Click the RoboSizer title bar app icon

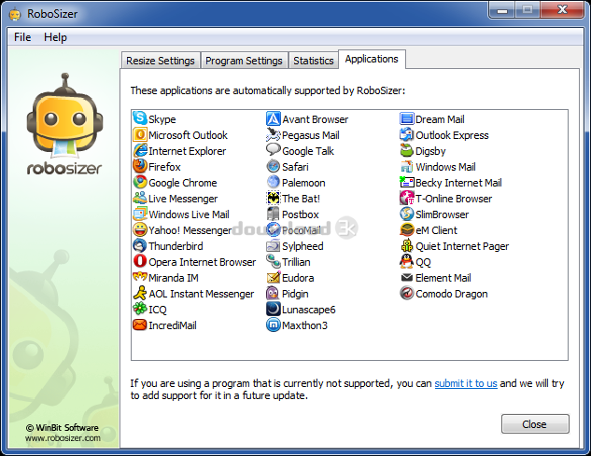tap(15, 14)
